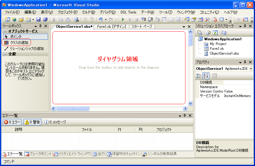The height and width of the screenshot is (166, 255).
Task: Click the Refresh icon in Solution Explorer
Action: click(215, 33)
